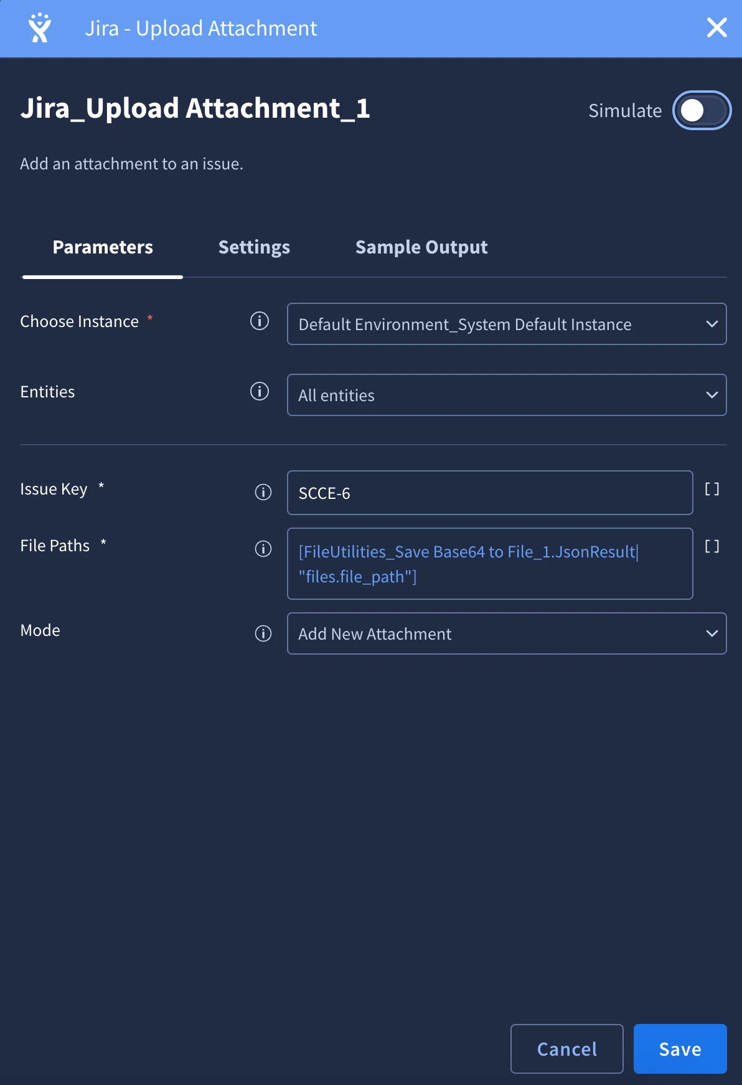Show info for Choose Instance
742x1085 pixels.
pos(260,321)
